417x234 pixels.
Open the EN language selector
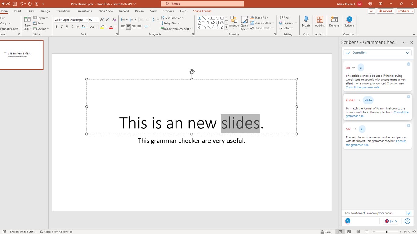[x=391, y=221]
